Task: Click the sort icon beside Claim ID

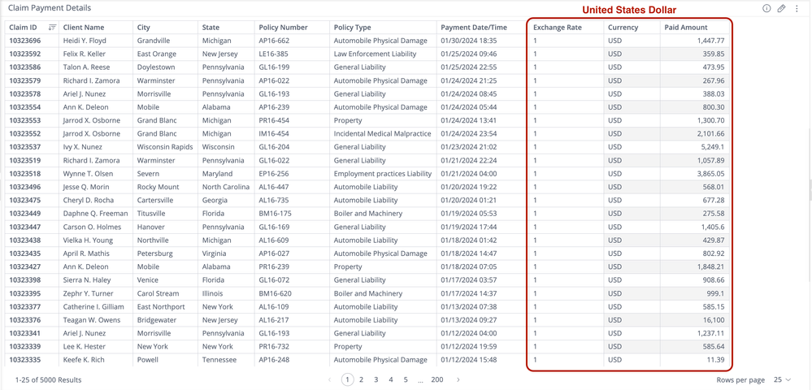Action: pos(52,28)
